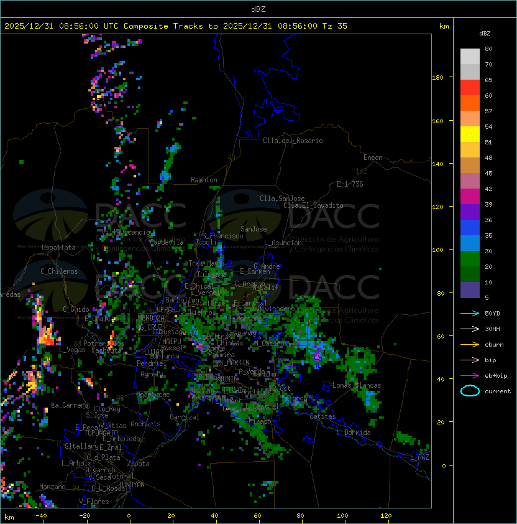Click the purple swatch in the dBZ scale
Image resolution: width=517 pixels, height=524 pixels.
[470, 212]
